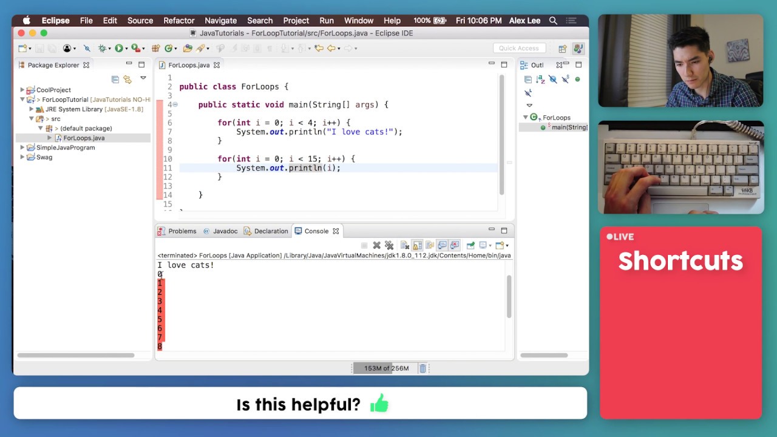Click the Quick Access search field

[518, 48]
